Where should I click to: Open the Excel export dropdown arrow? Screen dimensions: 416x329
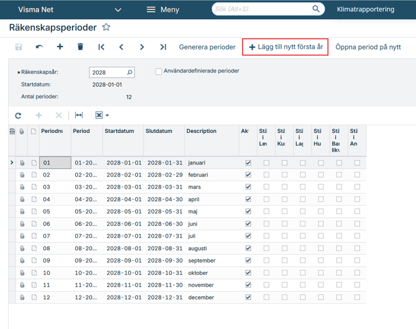107,115
